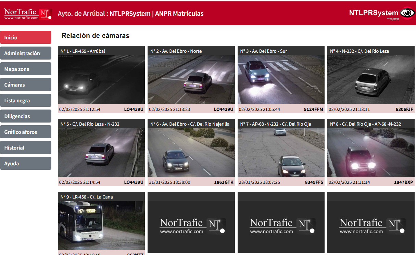This screenshot has width=416, height=255.
Task: Open Gráfico aforos
Action: click(26, 132)
